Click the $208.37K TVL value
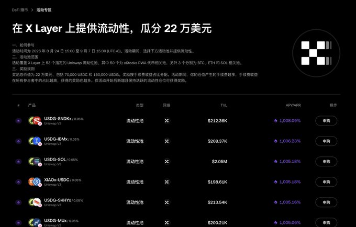 click(x=217, y=141)
